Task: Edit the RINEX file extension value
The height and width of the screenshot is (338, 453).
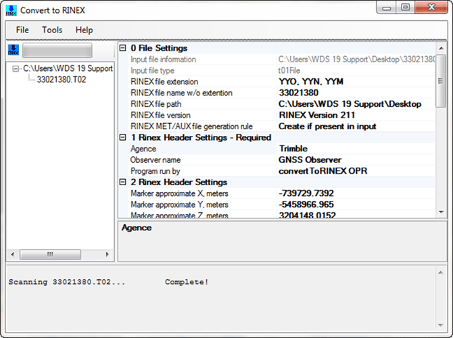Action: pos(355,82)
